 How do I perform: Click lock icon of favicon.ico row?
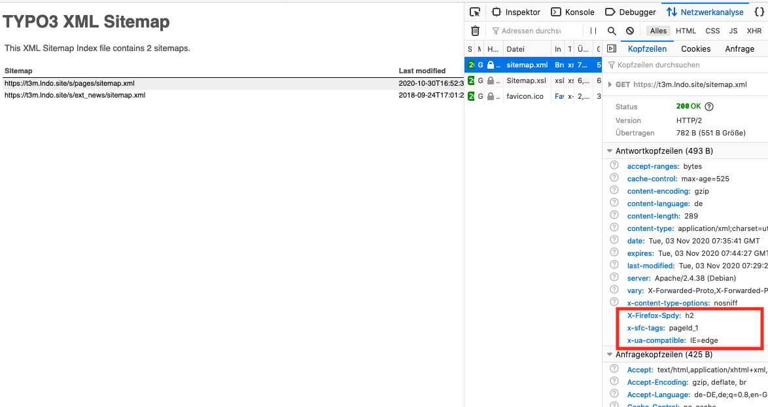[x=490, y=96]
